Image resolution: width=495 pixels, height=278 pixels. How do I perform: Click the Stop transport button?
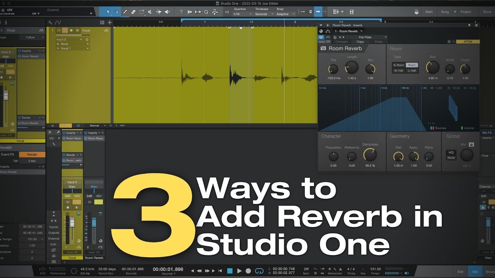pyautogui.click(x=230, y=271)
